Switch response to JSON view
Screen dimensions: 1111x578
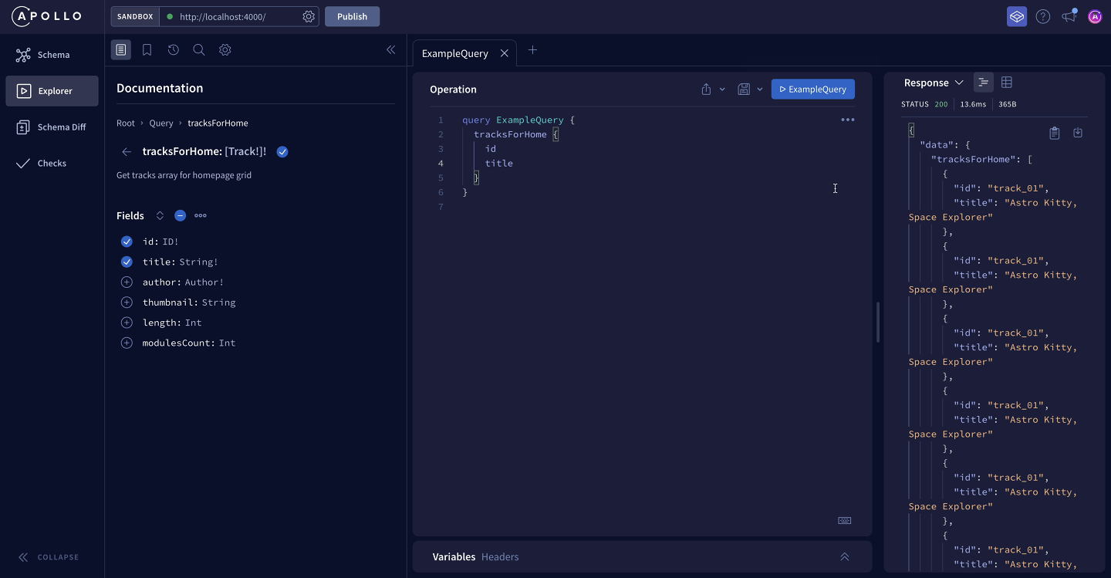tap(984, 83)
